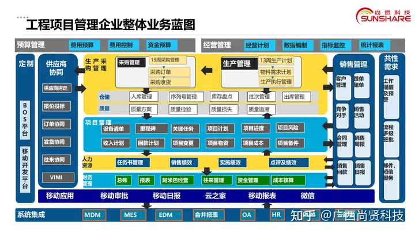Choose the 点评及绩效 box
The height and width of the screenshot is (233, 415).
point(289,162)
